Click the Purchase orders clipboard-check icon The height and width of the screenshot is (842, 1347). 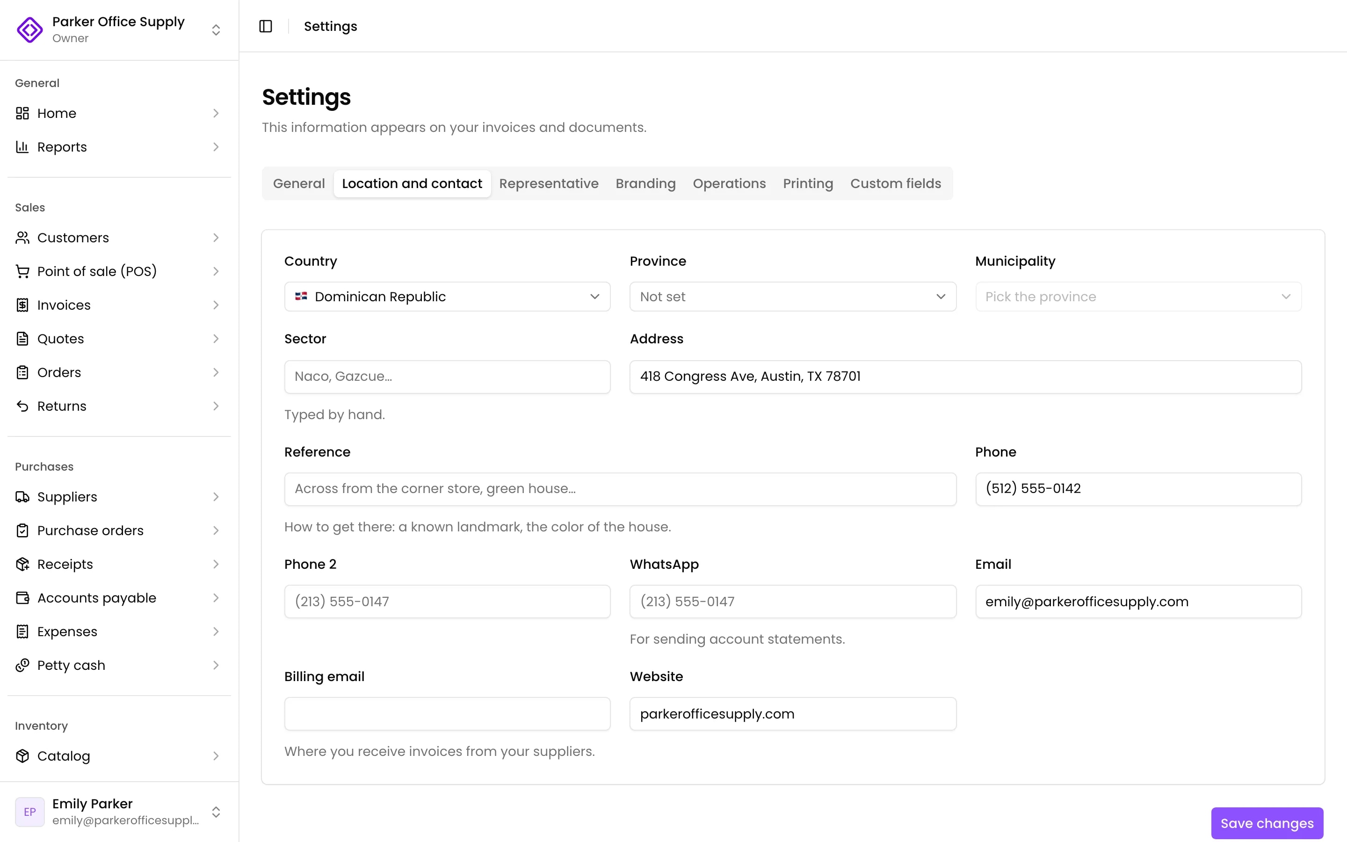[22, 531]
